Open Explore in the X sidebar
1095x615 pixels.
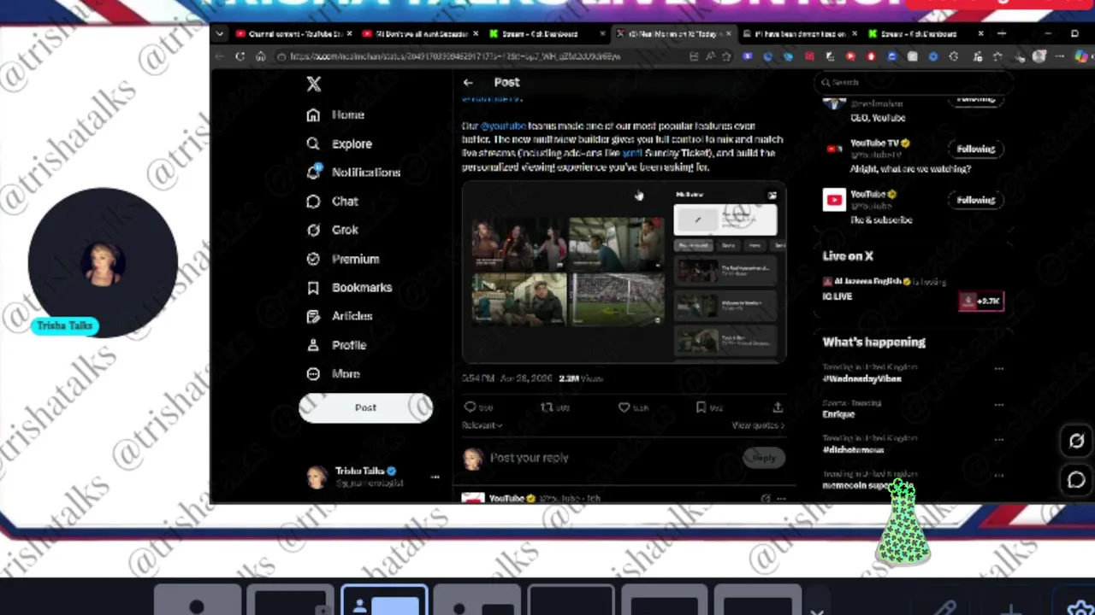point(340,143)
